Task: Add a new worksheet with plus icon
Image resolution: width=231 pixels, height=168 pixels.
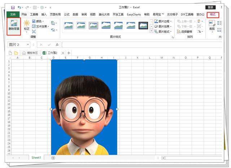Action: tap(53, 158)
